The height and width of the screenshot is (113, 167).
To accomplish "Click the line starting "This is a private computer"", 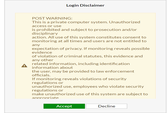I will [x=86, y=22].
